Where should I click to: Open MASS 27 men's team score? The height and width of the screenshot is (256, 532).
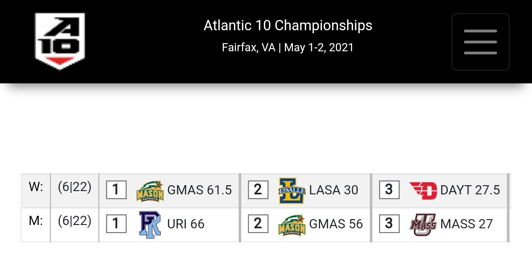[467, 224]
